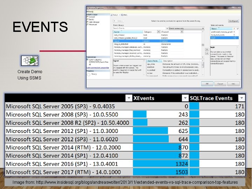Select the SQL Server 2016 (SP1) row label

tap(62, 164)
